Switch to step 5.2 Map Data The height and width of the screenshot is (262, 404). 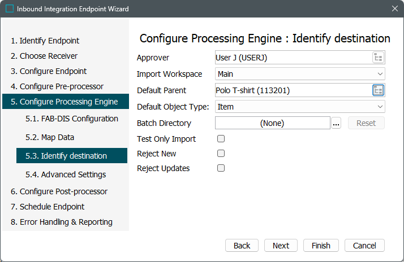[x=50, y=137]
